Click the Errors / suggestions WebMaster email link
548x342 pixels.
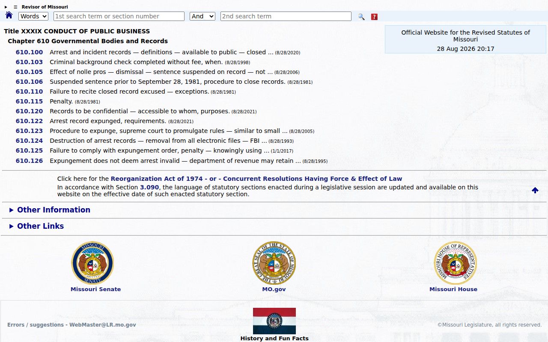point(71,325)
